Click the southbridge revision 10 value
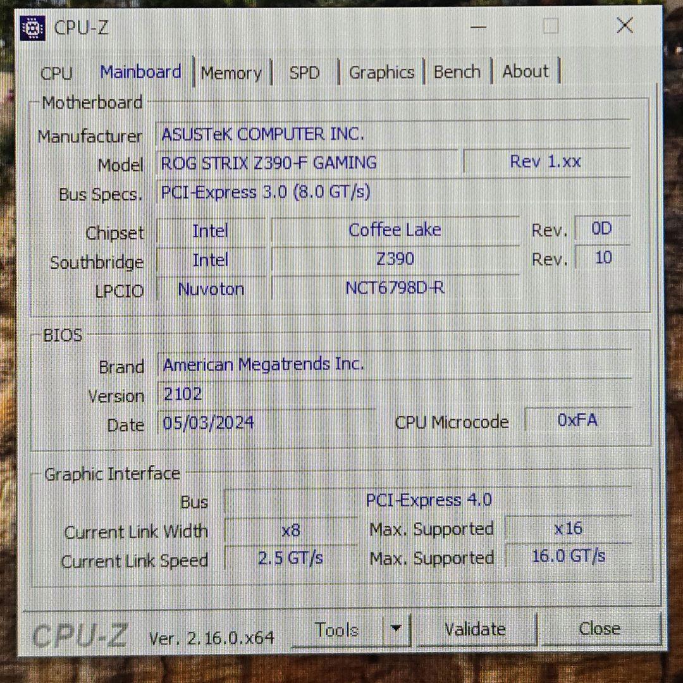 tap(603, 257)
